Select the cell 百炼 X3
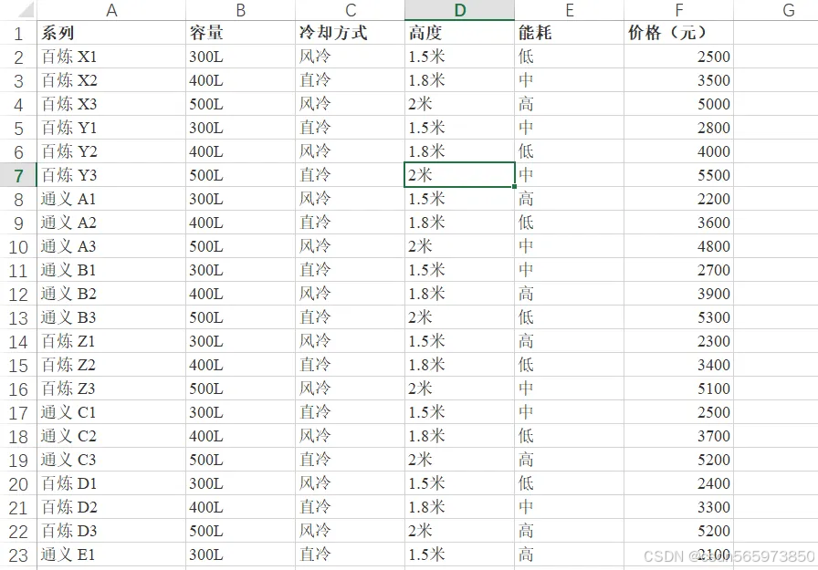The image size is (818, 570). click(111, 104)
